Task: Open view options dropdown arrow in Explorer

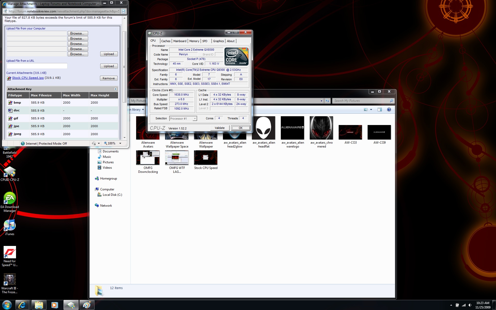Action: pyautogui.click(x=371, y=110)
